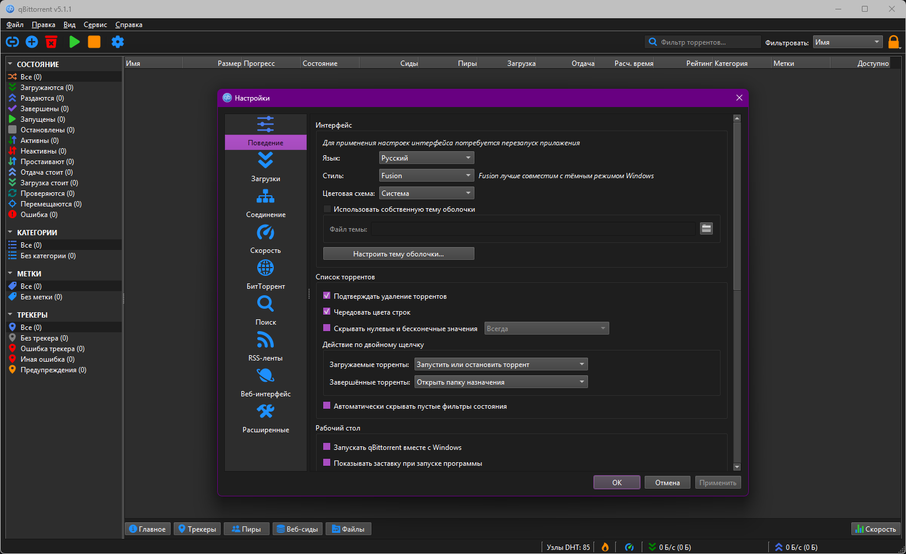Toggle alternating row colors checkbox
Image resolution: width=906 pixels, height=554 pixels.
327,312
